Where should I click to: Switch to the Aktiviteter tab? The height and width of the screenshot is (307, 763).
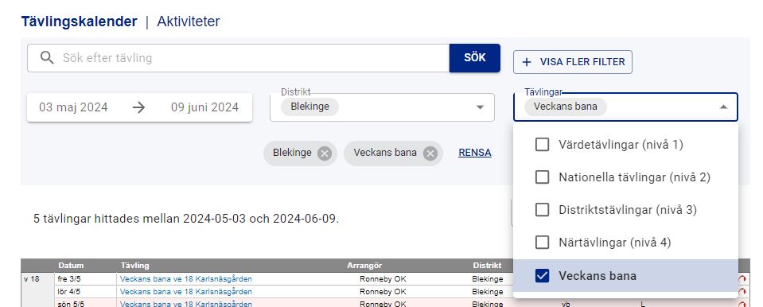point(189,21)
